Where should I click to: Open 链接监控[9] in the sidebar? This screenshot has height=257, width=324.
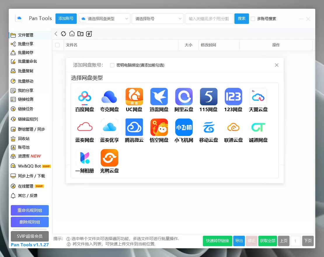pos(30,119)
